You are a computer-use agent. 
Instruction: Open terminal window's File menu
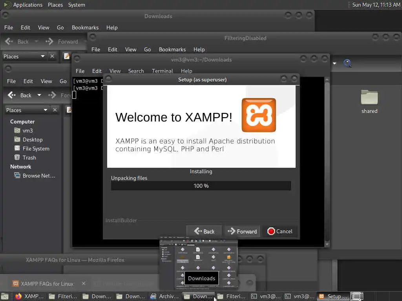[80, 71]
